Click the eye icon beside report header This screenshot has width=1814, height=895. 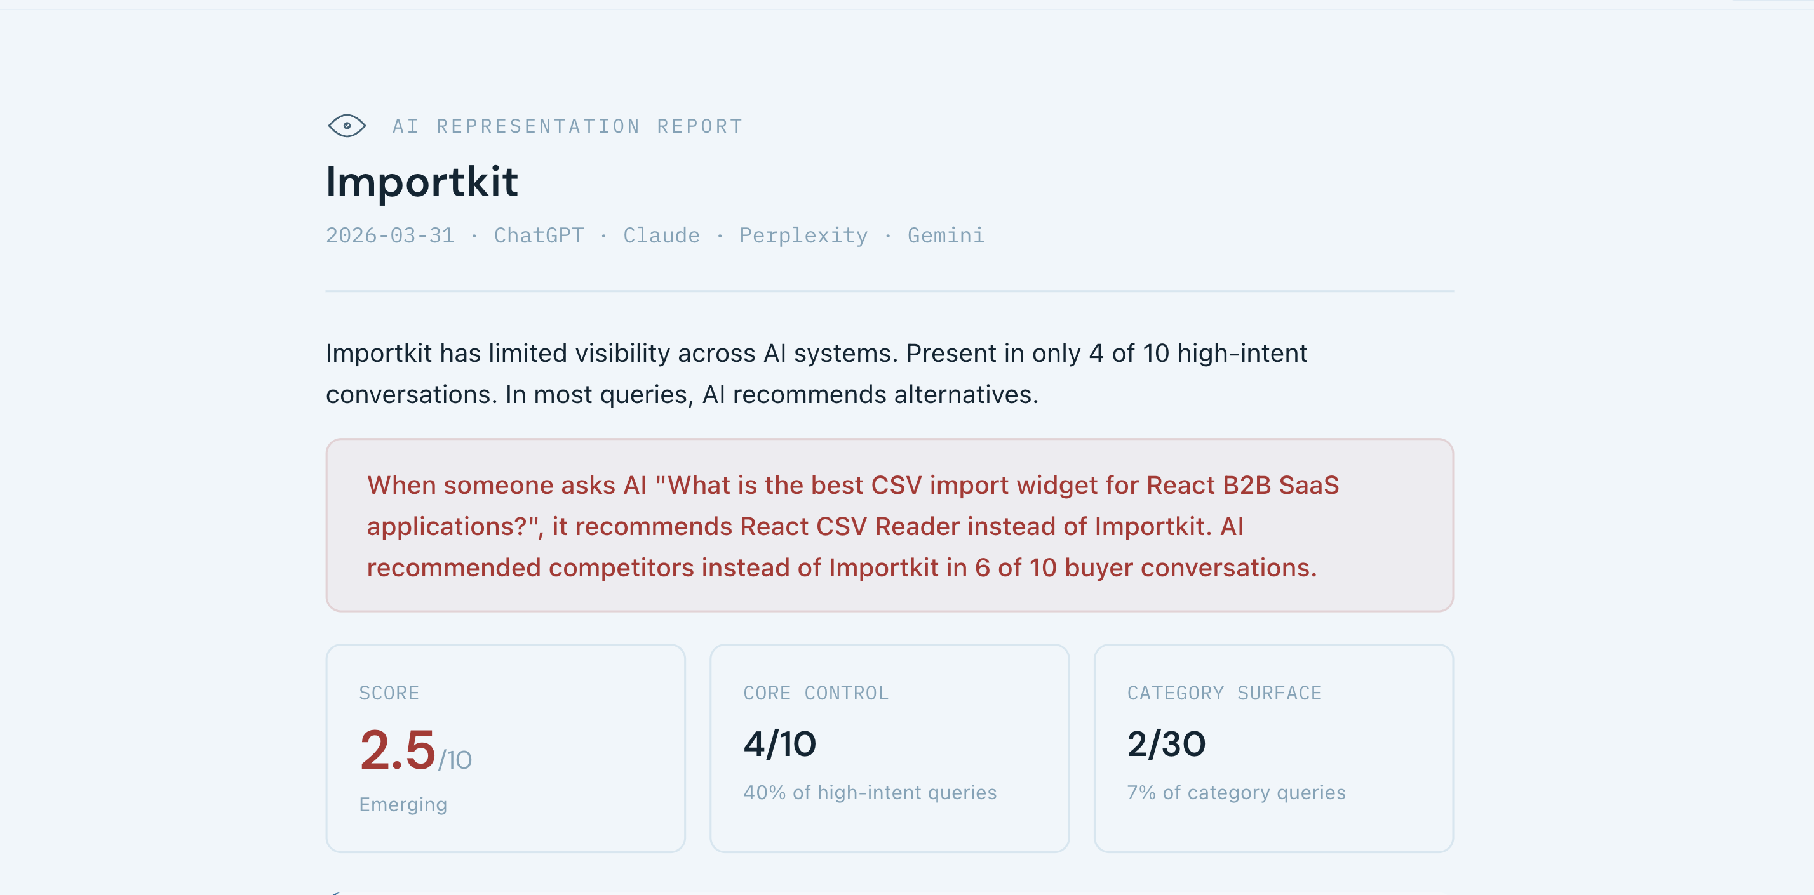click(x=346, y=126)
